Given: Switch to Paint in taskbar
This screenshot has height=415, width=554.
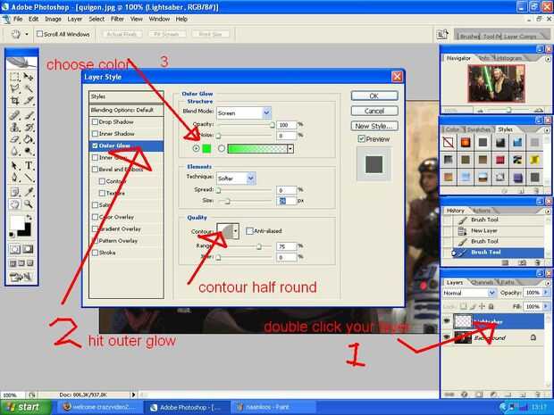Looking at the screenshot, I should [x=273, y=407].
